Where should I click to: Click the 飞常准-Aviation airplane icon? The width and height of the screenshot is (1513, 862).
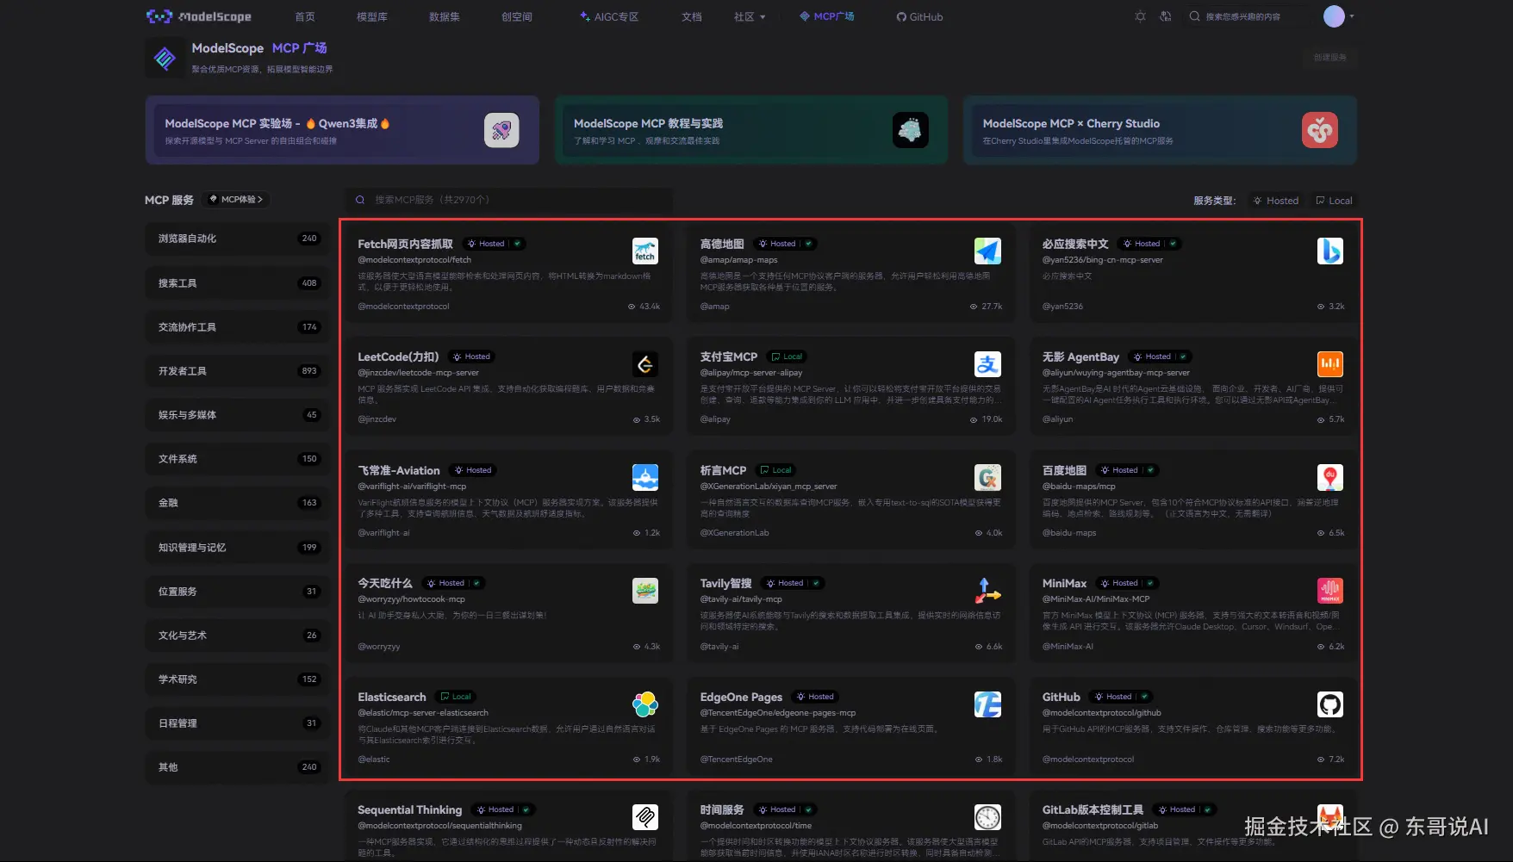645,477
